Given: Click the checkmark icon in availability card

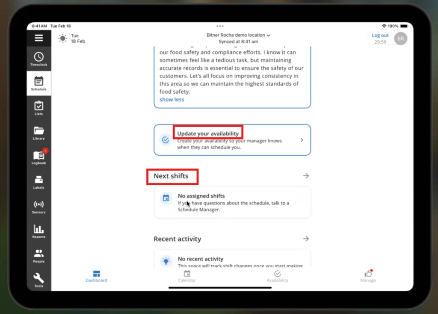Looking at the screenshot, I should pyautogui.click(x=166, y=140).
